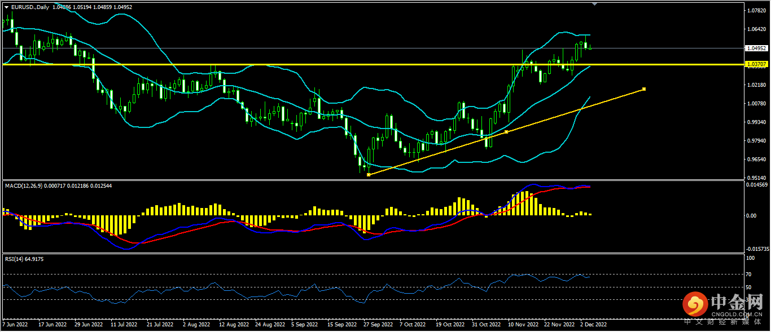771x332 pixels.
Task: Click the EURUSD,Daily symbol title
Action: coord(30,7)
